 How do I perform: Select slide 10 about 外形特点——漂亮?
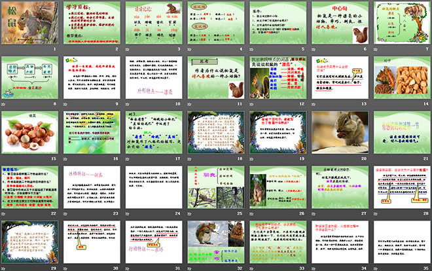tap(154, 79)
